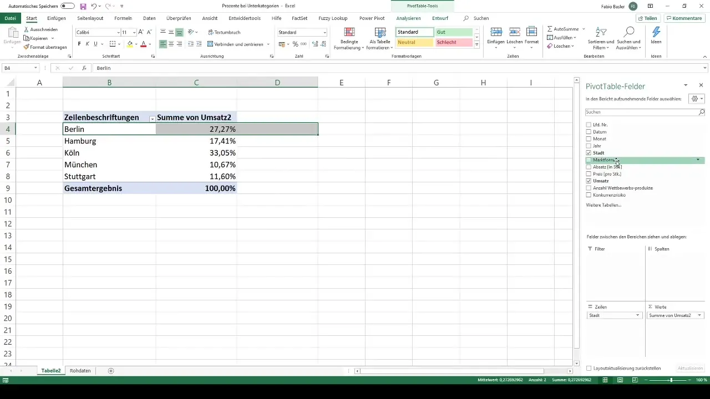The image size is (710, 399).
Task: Open Sortieren und Filtern
Action: (x=601, y=38)
